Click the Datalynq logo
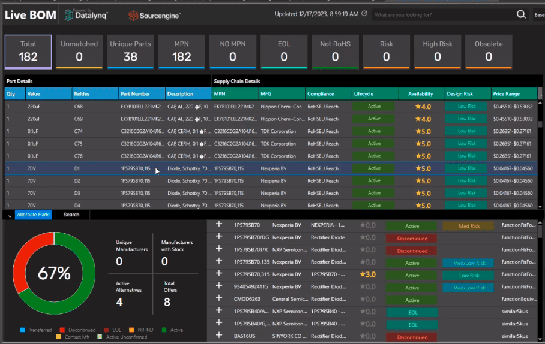This screenshot has width=545, height=344. [86, 15]
